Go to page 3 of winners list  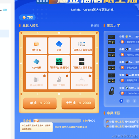tap(134, 101)
